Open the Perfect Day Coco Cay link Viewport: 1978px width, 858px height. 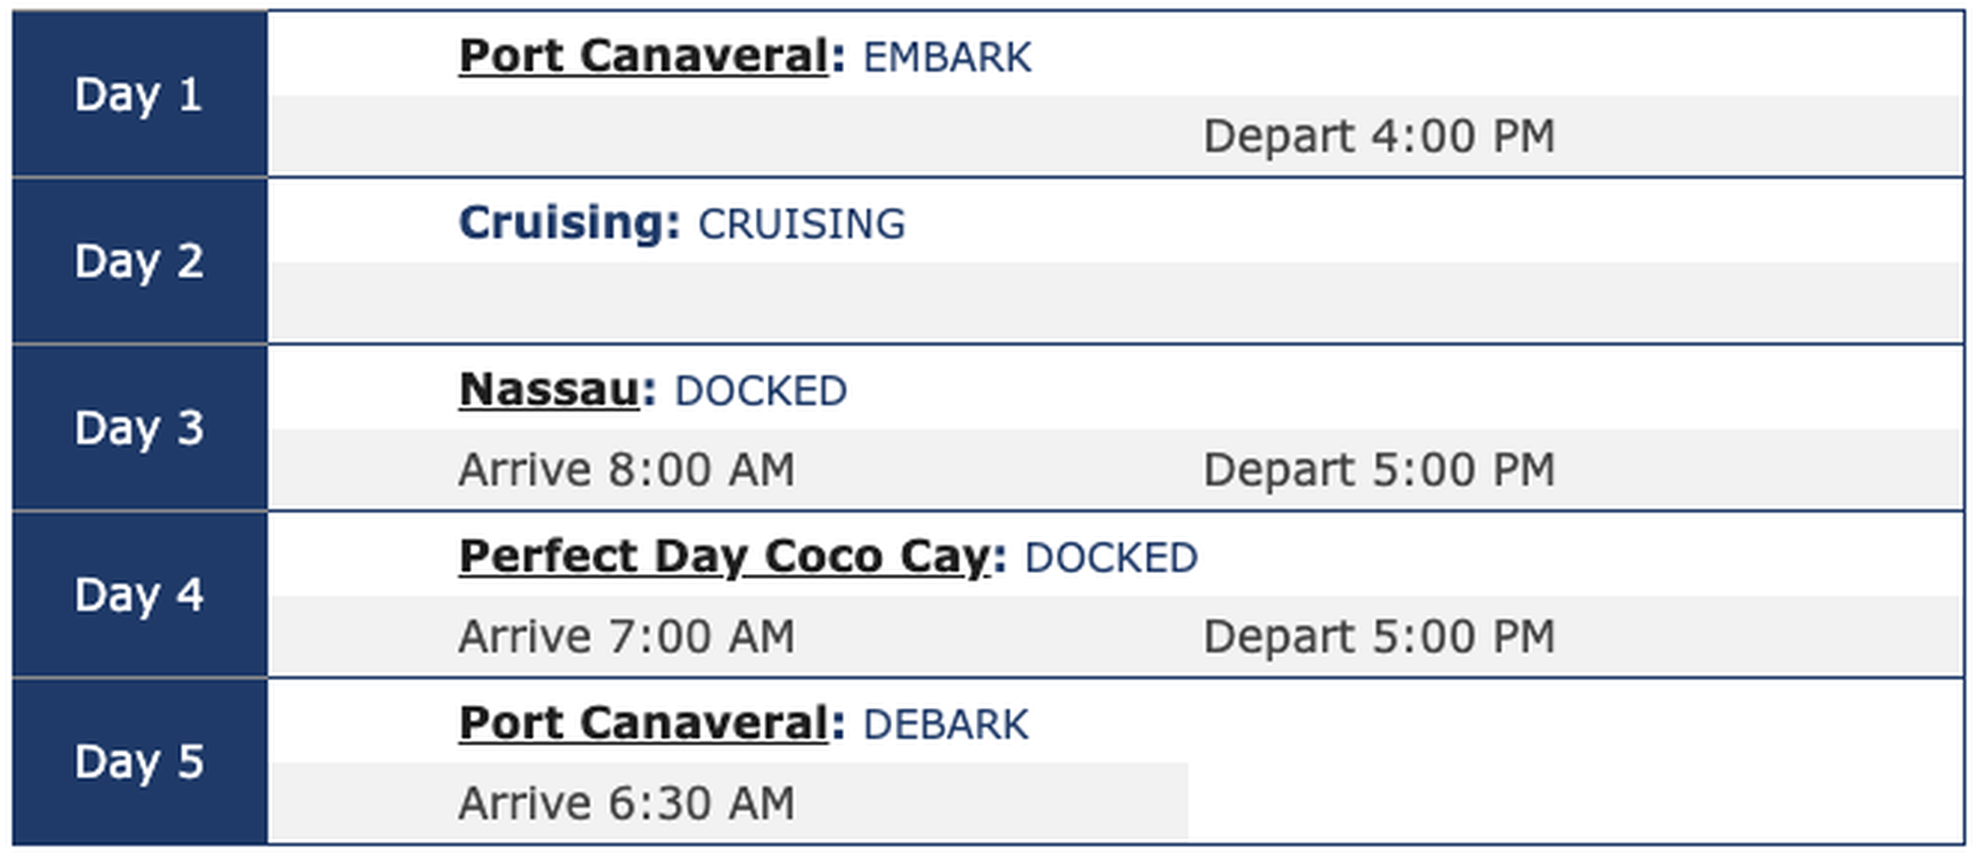(x=725, y=557)
